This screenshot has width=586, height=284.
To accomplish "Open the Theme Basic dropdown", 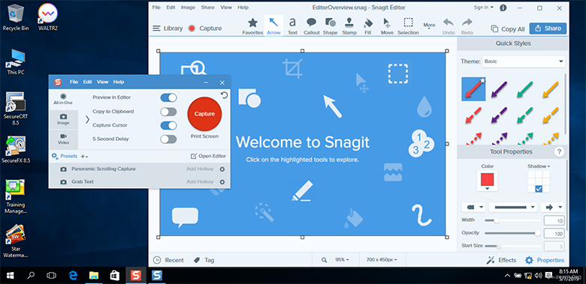I will click(524, 61).
